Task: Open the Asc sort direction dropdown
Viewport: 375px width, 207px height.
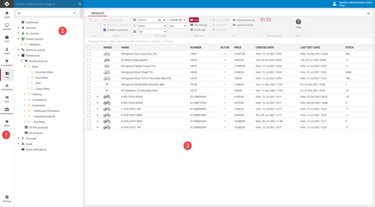Action: 178,26
